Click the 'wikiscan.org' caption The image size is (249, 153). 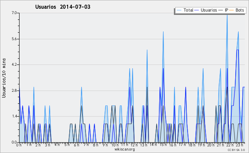tap(124, 149)
